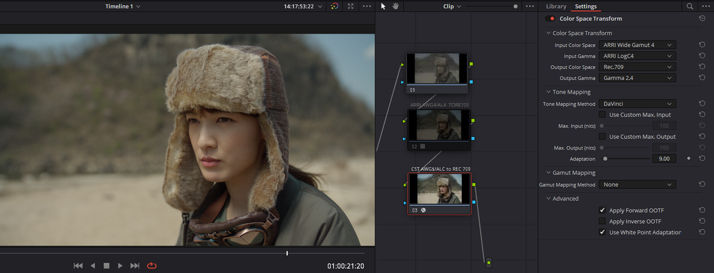
Task: Open Output Gamma dropdown
Action: pyautogui.click(x=637, y=79)
